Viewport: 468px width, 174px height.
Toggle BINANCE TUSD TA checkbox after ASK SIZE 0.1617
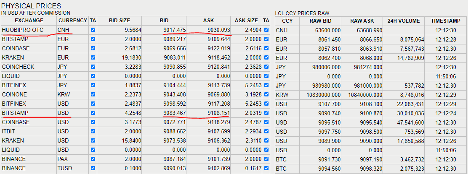coord(266,168)
